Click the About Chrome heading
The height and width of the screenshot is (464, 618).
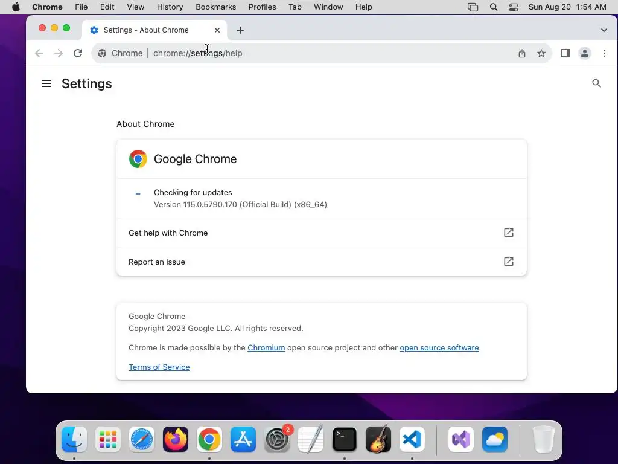[x=145, y=124]
